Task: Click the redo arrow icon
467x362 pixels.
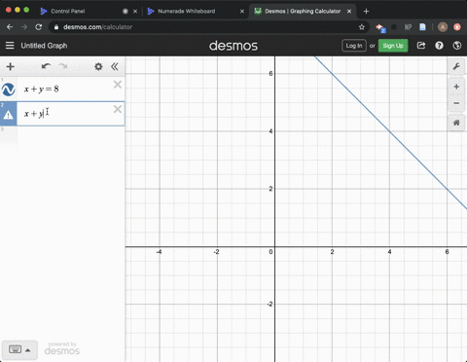Action: click(63, 66)
